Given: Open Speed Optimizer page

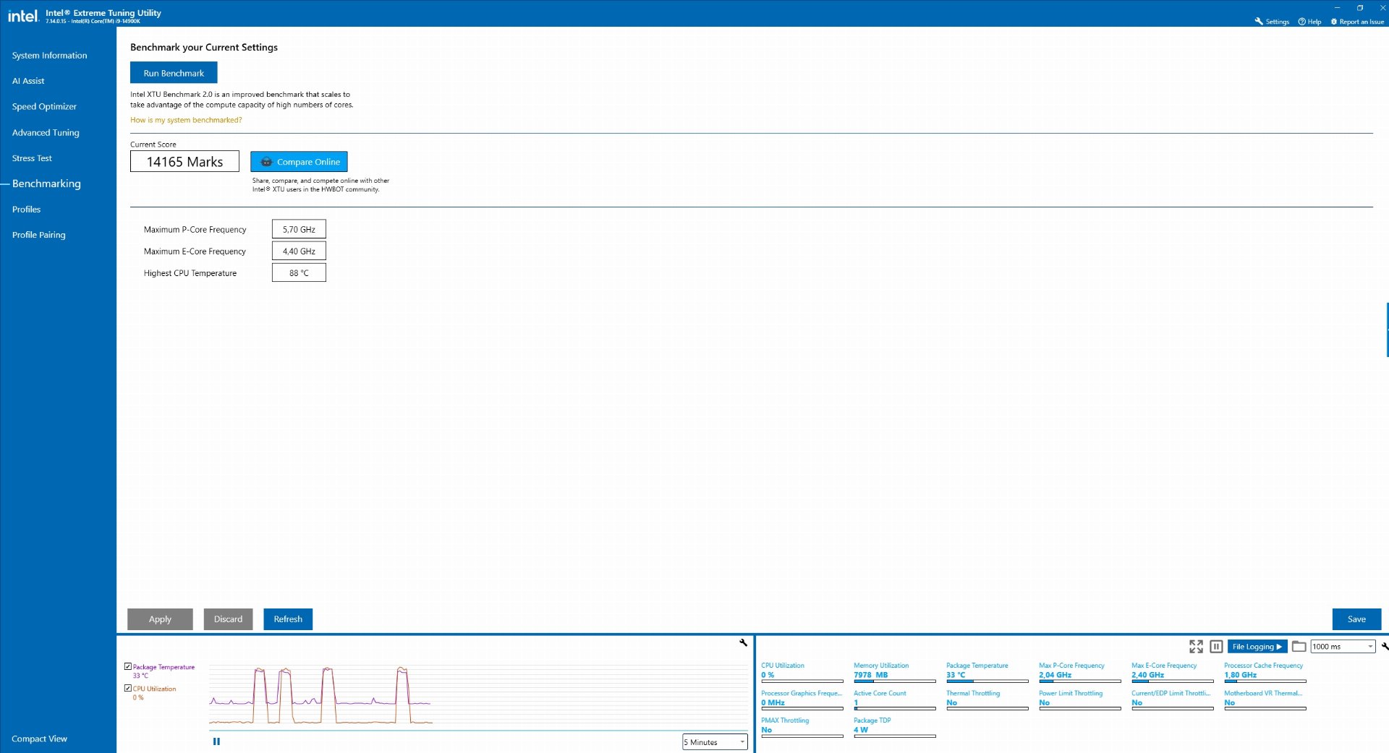Looking at the screenshot, I should tap(44, 106).
